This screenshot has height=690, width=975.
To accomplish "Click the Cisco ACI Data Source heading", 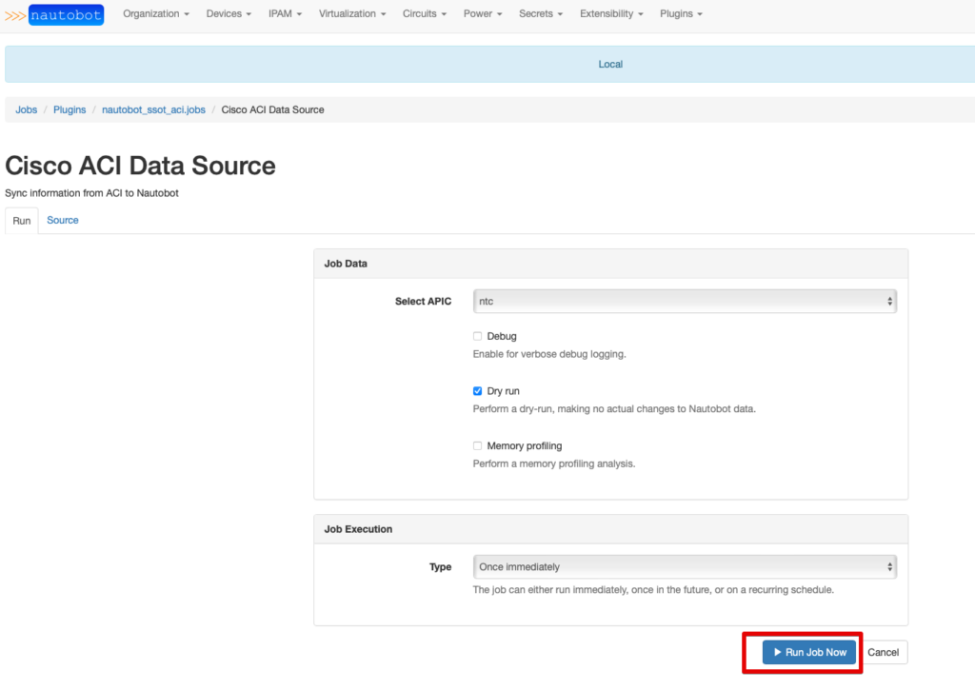I will (141, 166).
